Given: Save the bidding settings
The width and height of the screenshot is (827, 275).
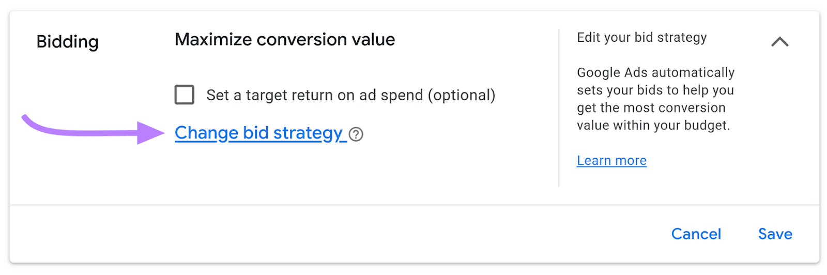Looking at the screenshot, I should pos(775,234).
